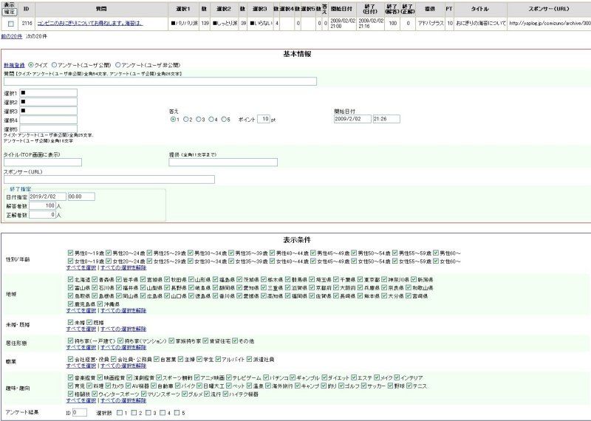
Task: Click the 質問 question text field
Action: coord(160,81)
